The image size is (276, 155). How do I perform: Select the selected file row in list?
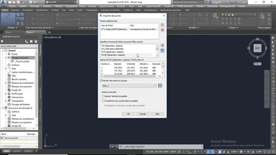click(x=129, y=29)
